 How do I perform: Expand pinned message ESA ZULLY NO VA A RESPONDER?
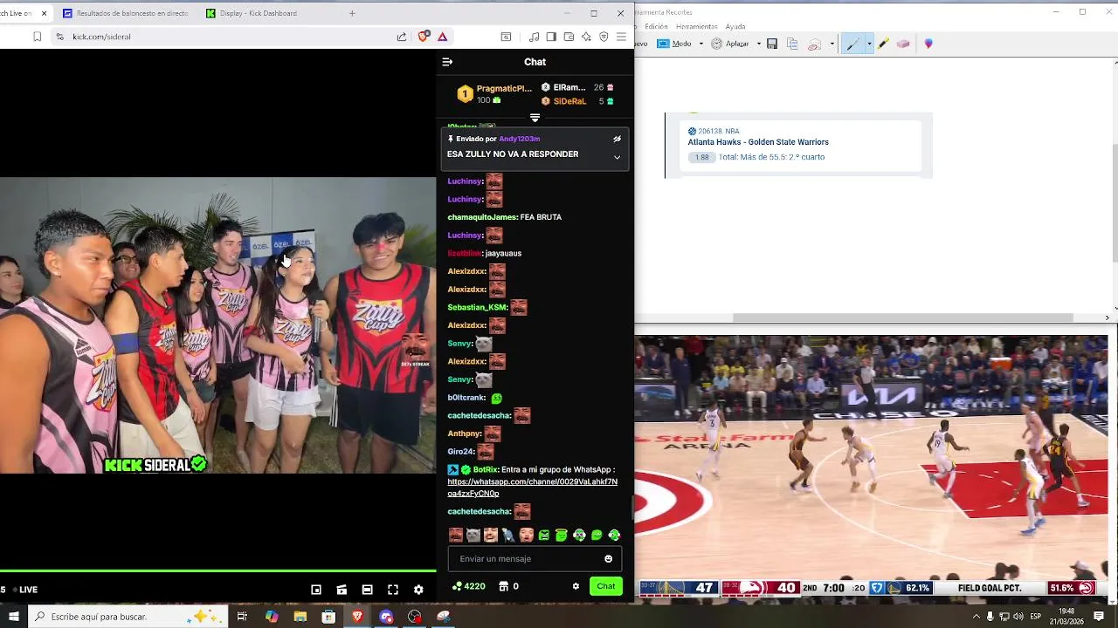click(617, 158)
